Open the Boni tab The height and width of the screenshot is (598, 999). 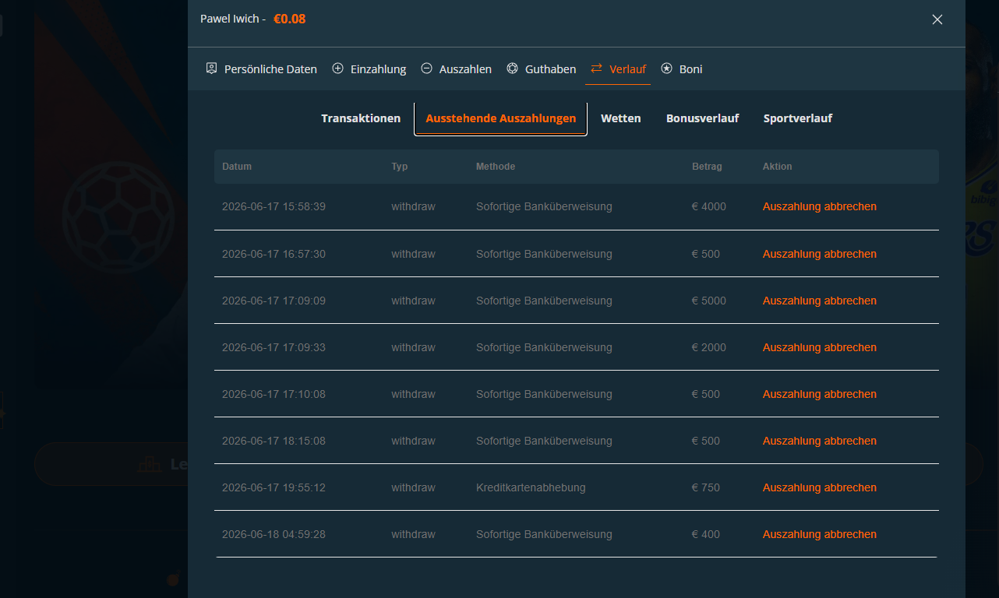coord(682,69)
